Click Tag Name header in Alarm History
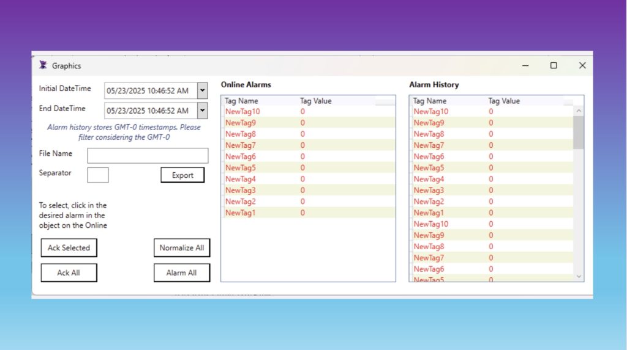The image size is (627, 350). 429,101
